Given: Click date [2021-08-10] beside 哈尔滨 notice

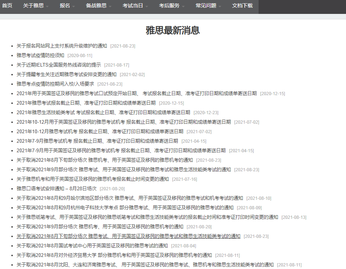Looking at the screenshot, I should pyautogui.click(x=259, y=198).
